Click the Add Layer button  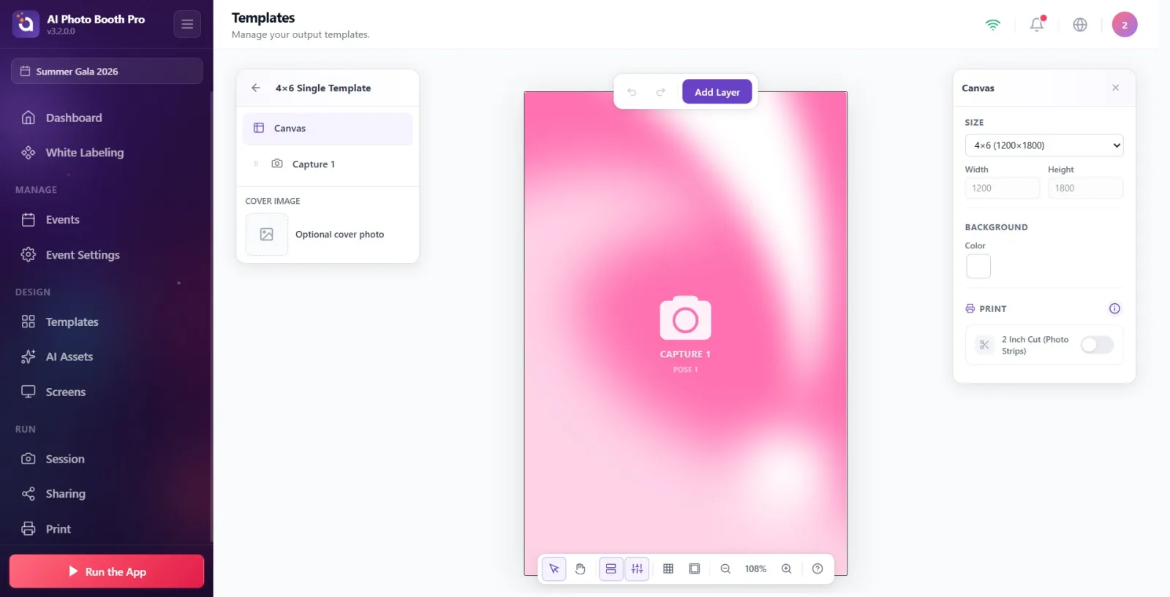click(717, 92)
